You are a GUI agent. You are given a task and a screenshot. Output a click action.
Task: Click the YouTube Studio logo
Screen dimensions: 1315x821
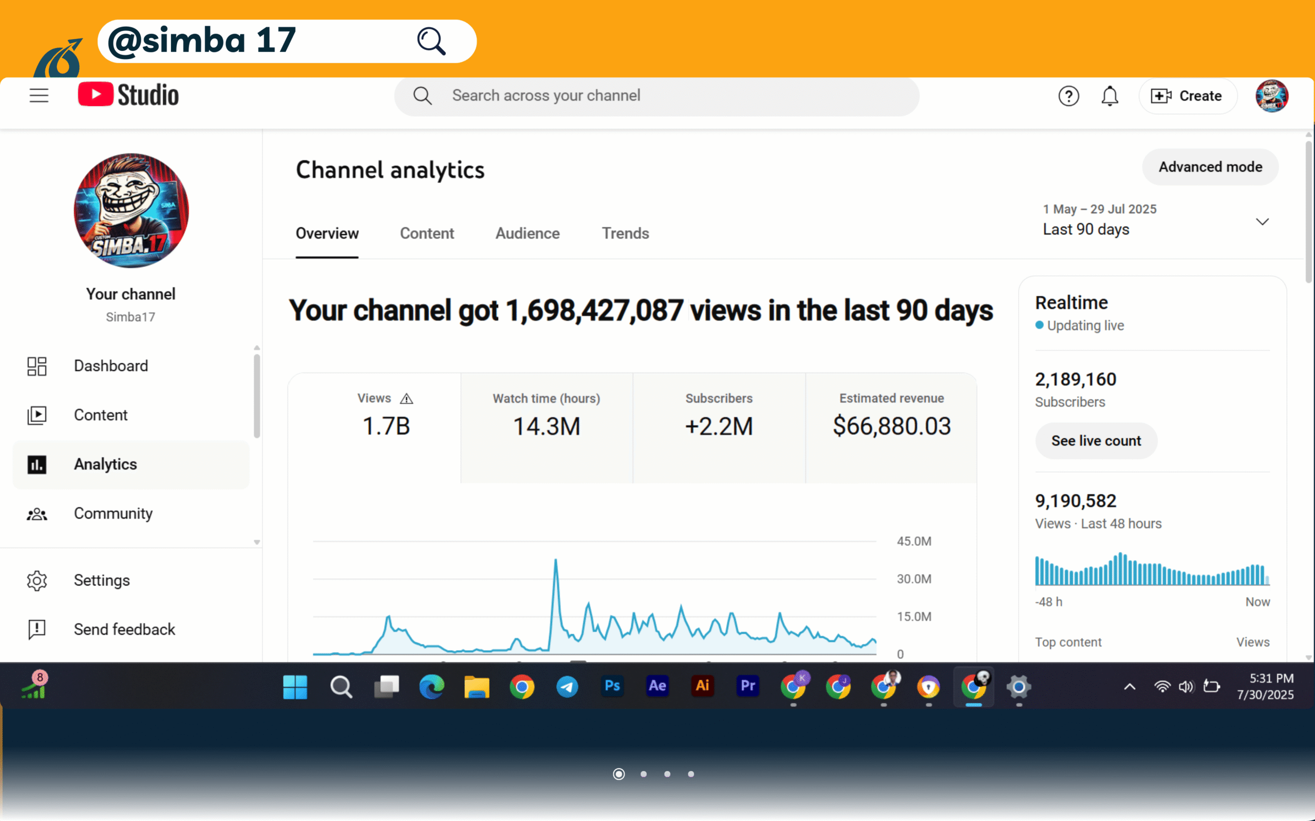(x=128, y=95)
